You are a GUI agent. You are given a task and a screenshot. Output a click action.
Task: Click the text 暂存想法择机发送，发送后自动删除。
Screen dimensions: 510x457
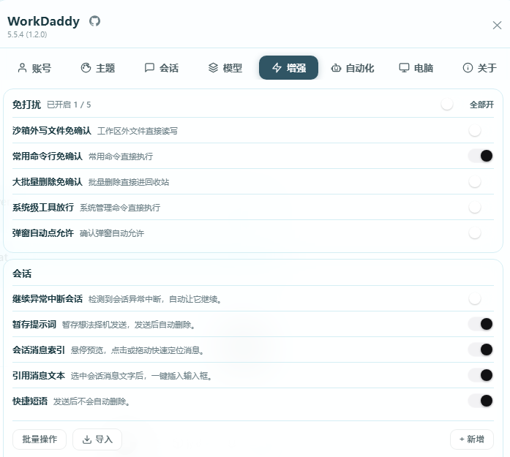tap(129, 325)
